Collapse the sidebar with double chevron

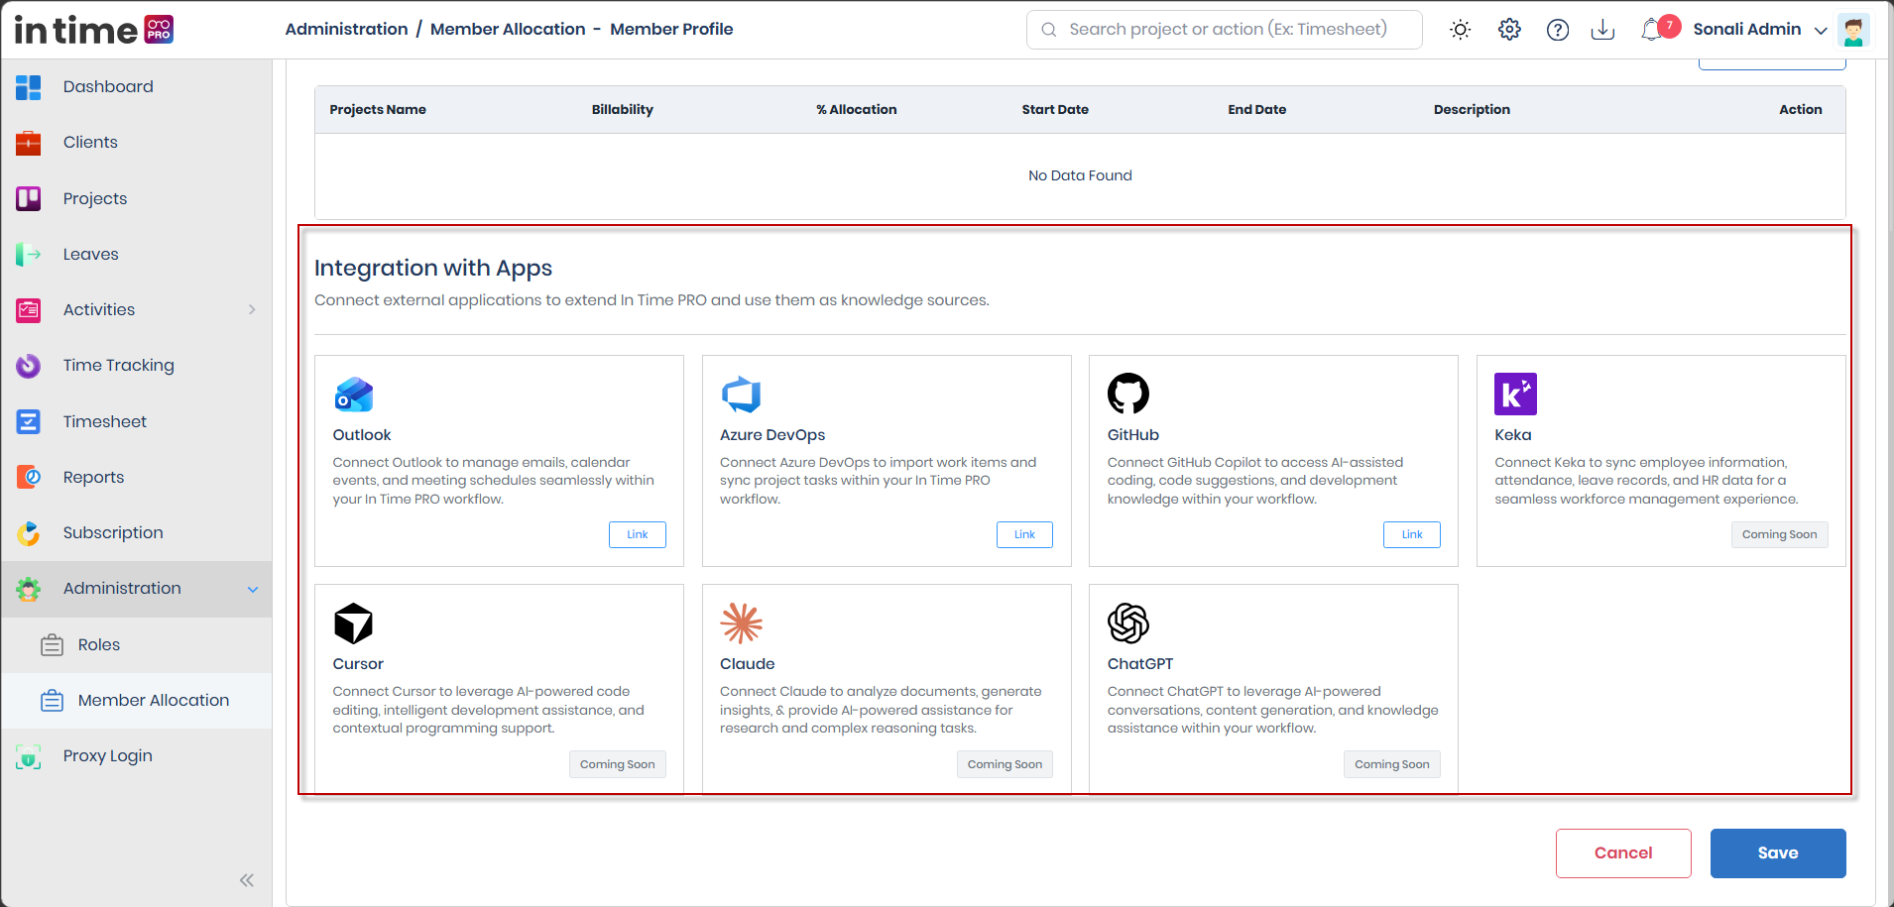[247, 880]
